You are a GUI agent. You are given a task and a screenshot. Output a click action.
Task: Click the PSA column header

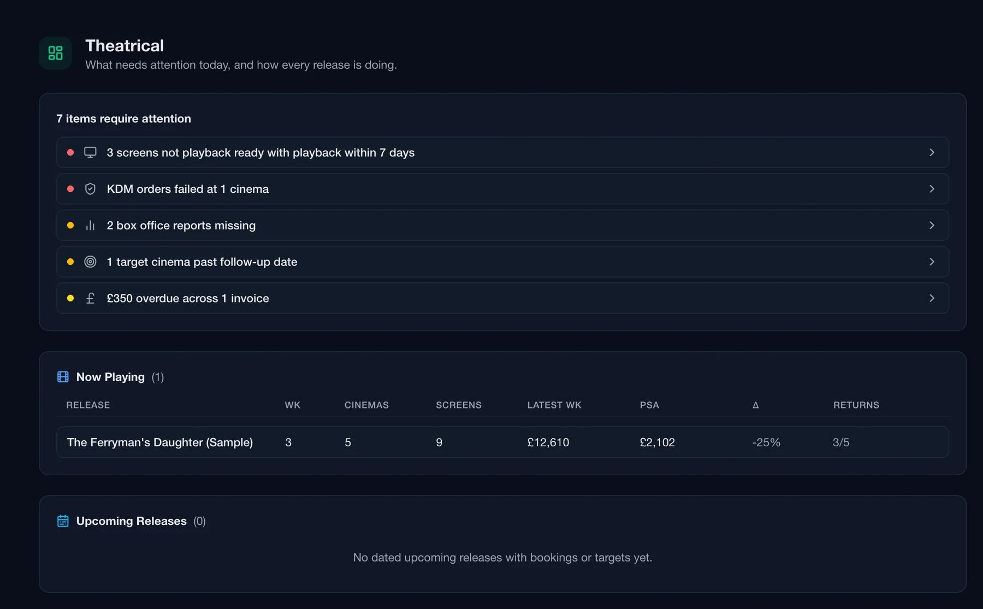649,405
